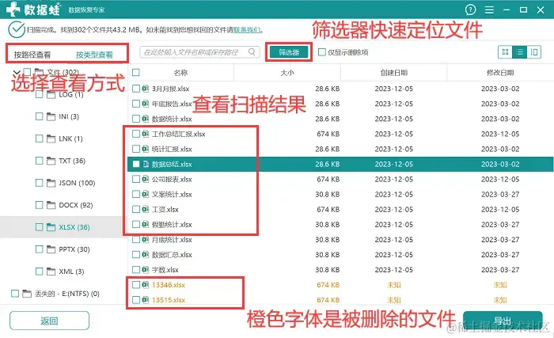Click the folder icon of JSON (100)

(51, 183)
